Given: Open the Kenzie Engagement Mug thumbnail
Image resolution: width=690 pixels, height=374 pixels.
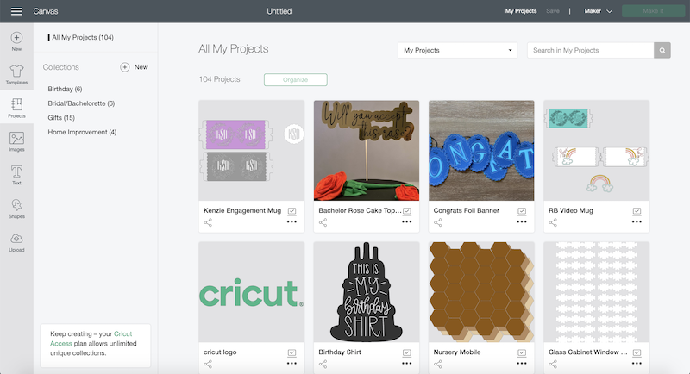Looking at the screenshot, I should (251, 150).
